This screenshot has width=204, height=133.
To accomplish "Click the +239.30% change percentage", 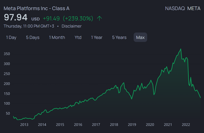I will pos(78,19).
